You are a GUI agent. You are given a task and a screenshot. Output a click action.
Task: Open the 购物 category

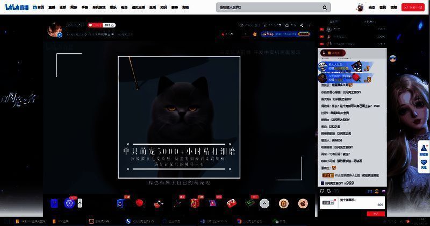click(185, 8)
